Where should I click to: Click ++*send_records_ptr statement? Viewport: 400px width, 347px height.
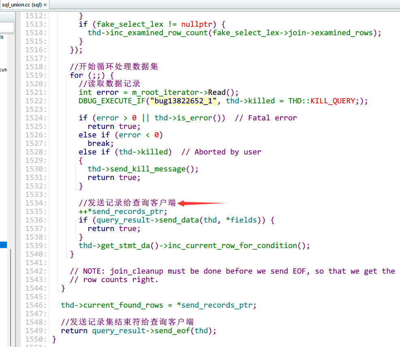click(123, 212)
